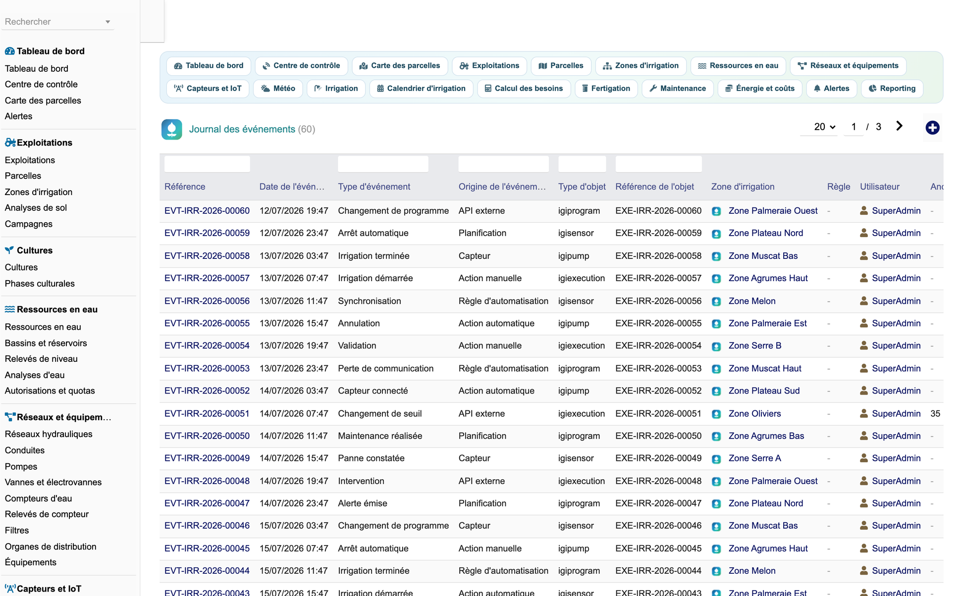Image resolution: width=964 pixels, height=596 pixels.
Task: Open the Zones d'irrigation tab
Action: pyautogui.click(x=641, y=66)
